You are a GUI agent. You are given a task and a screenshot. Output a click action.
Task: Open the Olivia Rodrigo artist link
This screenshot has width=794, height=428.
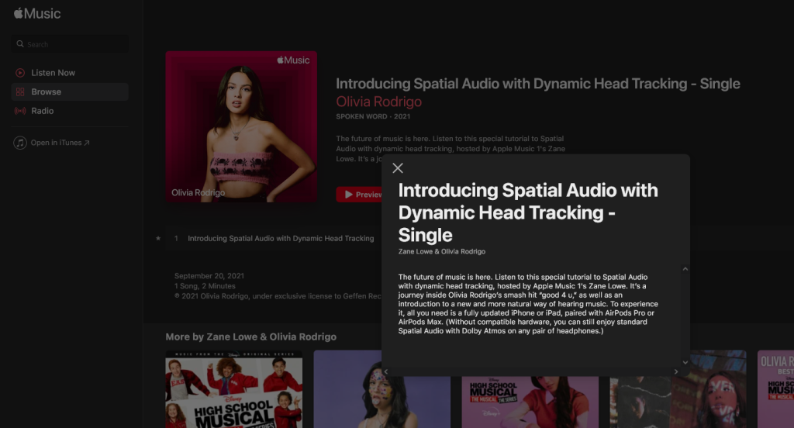click(378, 102)
